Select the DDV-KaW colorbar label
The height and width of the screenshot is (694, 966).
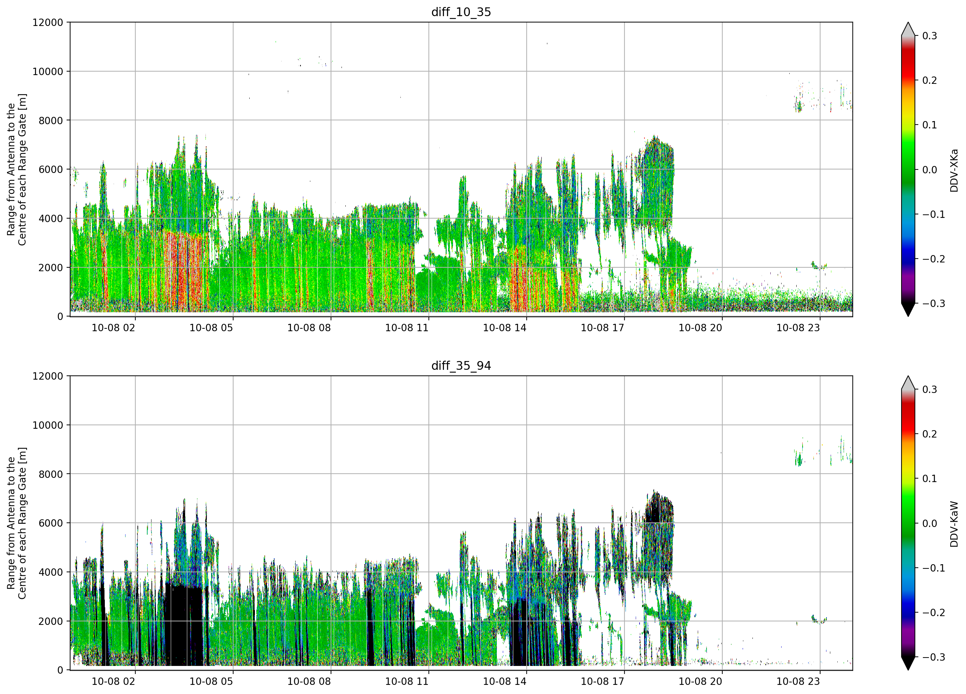[x=954, y=524]
